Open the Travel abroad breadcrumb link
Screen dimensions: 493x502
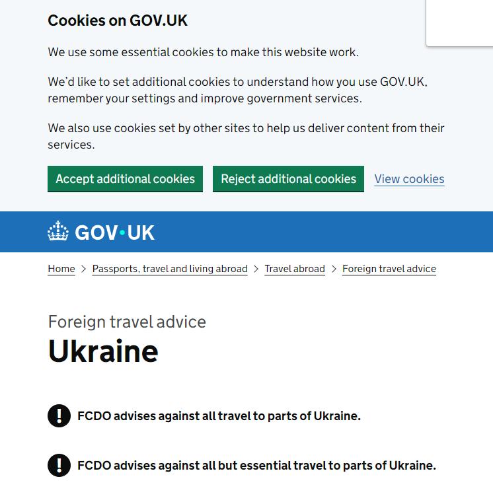click(295, 269)
